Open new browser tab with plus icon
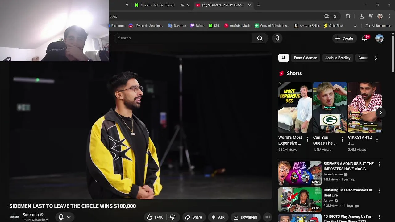Screen dimensions: 395x222 point(259,5)
